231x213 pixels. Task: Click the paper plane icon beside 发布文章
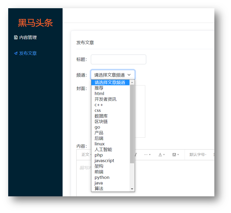(16, 53)
